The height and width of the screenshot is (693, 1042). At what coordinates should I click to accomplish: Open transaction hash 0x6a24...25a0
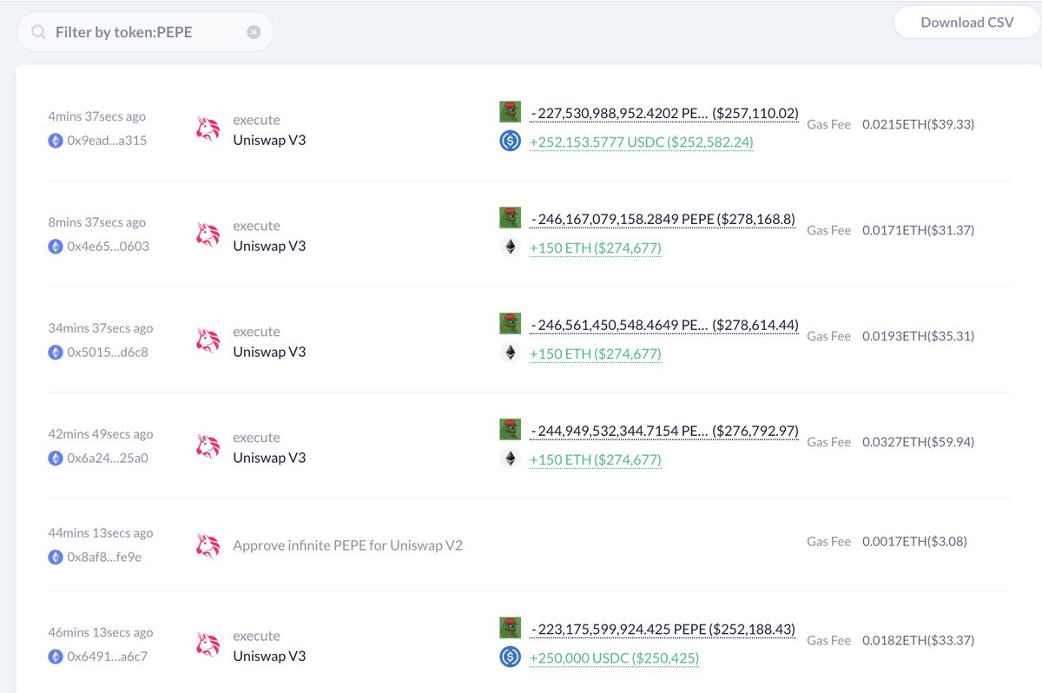click(x=108, y=458)
